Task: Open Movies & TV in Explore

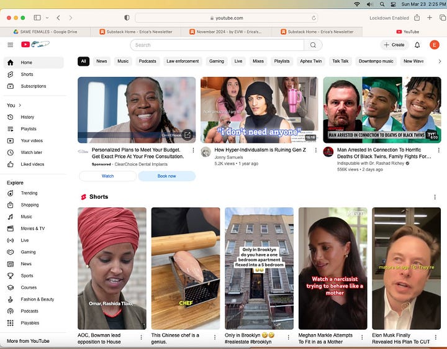Action: point(34,229)
